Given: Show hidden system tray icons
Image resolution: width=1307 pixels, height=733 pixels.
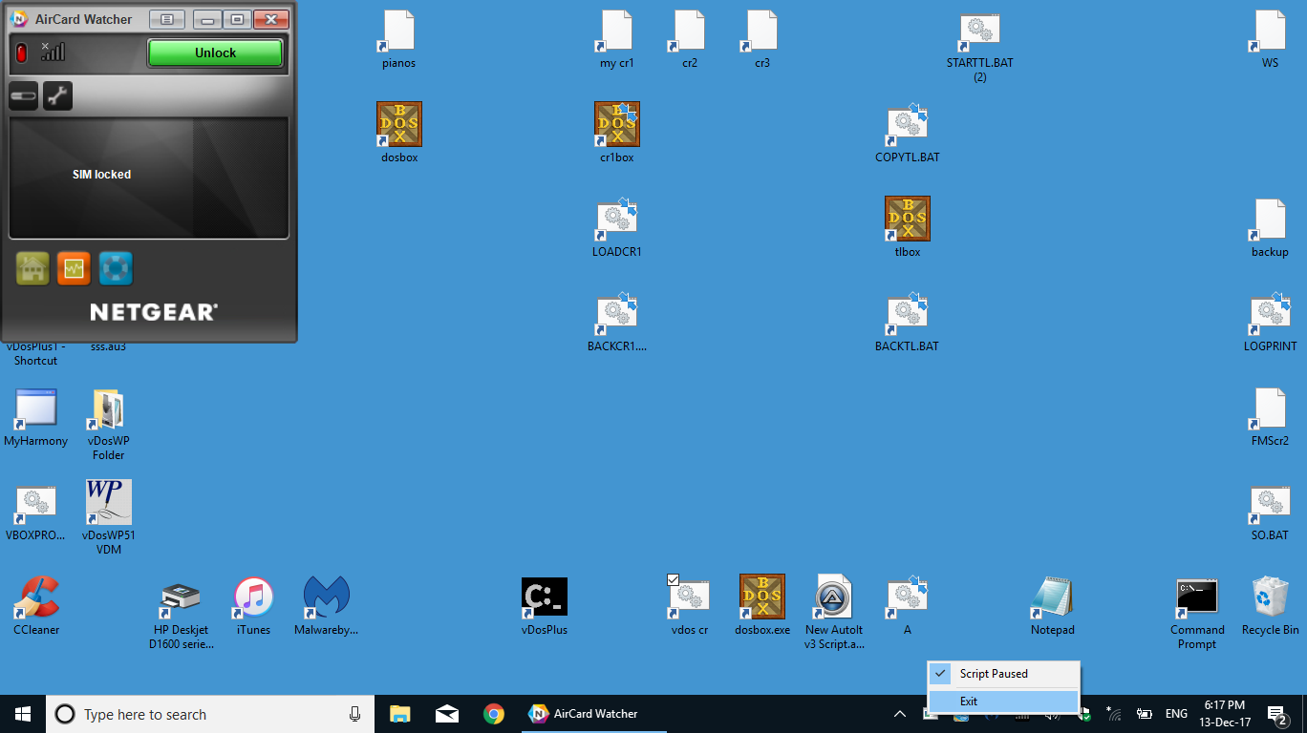Looking at the screenshot, I should pos(899,714).
